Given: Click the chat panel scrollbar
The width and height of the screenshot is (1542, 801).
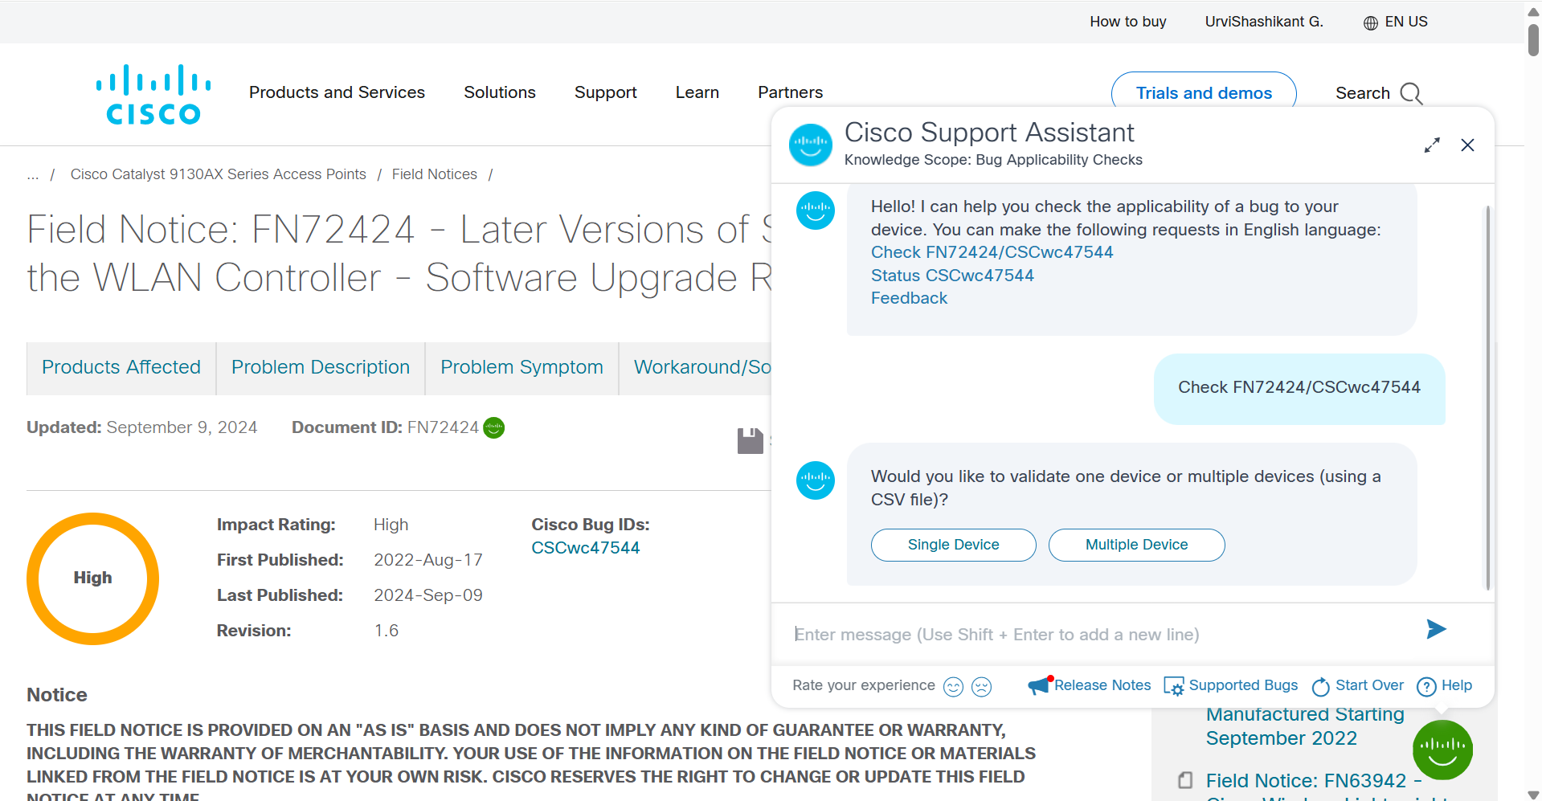Looking at the screenshot, I should click(1487, 398).
